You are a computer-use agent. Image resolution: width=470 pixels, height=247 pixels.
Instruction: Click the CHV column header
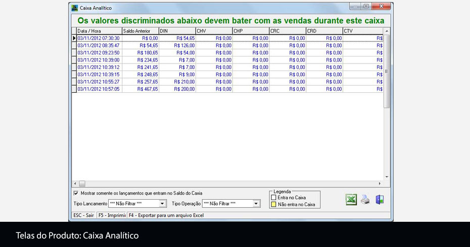click(x=214, y=31)
